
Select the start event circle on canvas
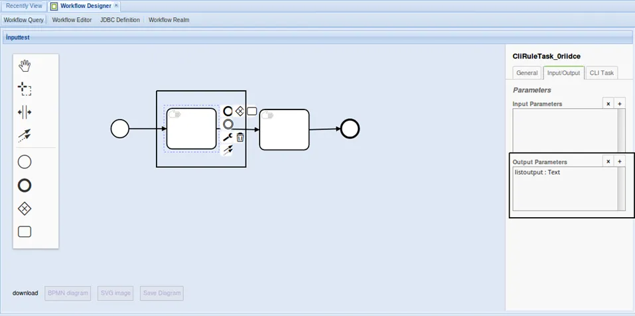tap(120, 129)
